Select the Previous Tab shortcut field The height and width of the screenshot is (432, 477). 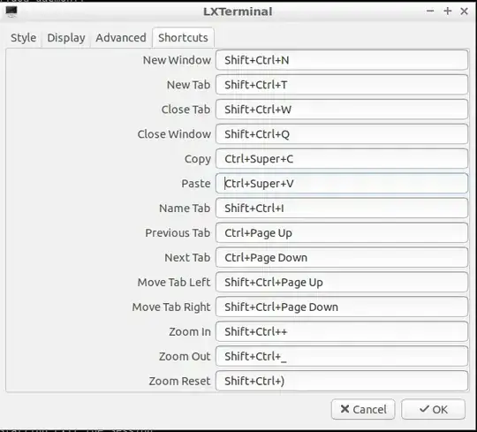click(342, 232)
